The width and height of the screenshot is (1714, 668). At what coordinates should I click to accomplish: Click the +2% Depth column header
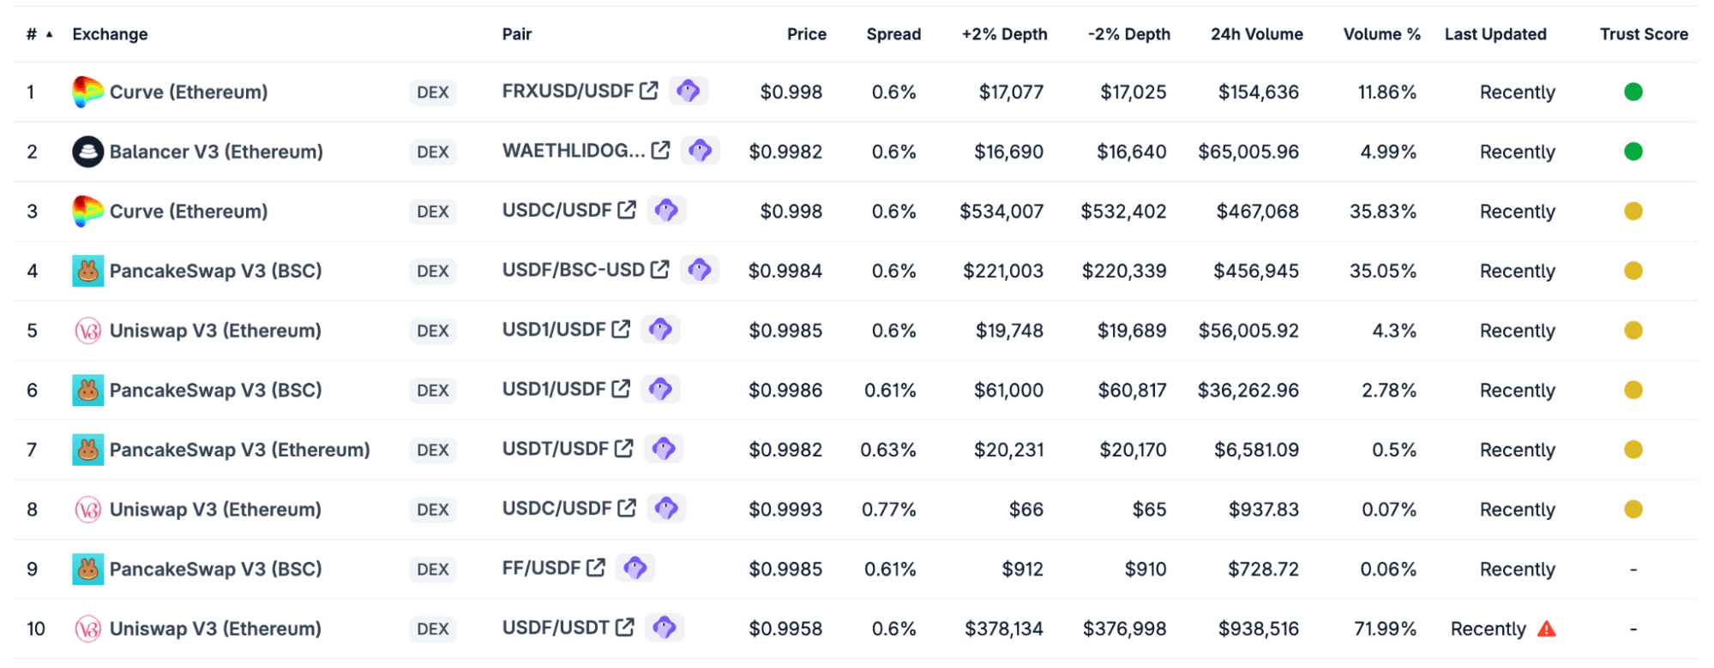[x=1004, y=34]
